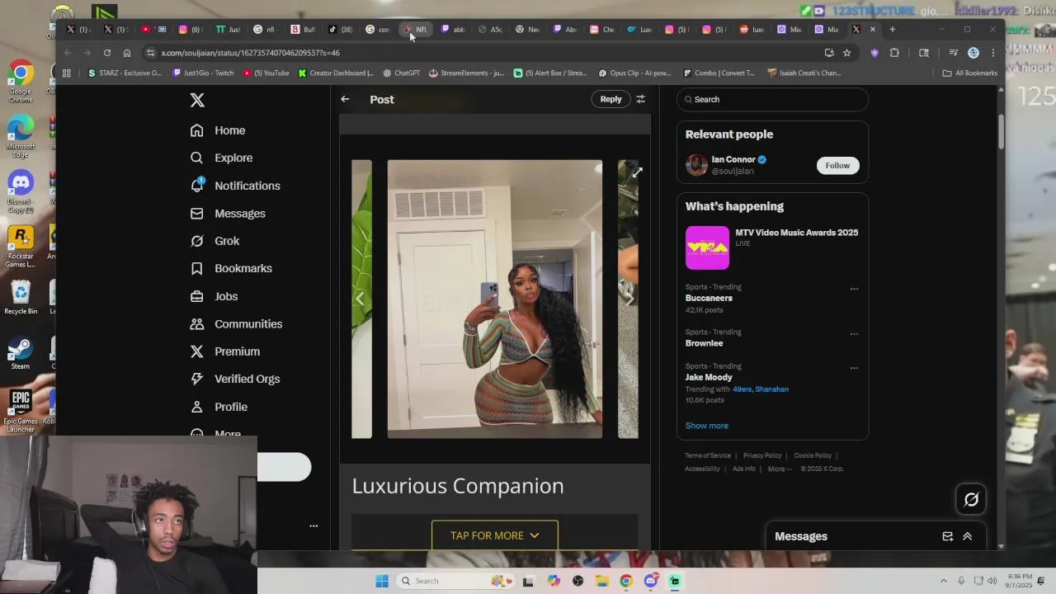Reload the page in Chrome
This screenshot has height=594, width=1056.
pyautogui.click(x=107, y=53)
